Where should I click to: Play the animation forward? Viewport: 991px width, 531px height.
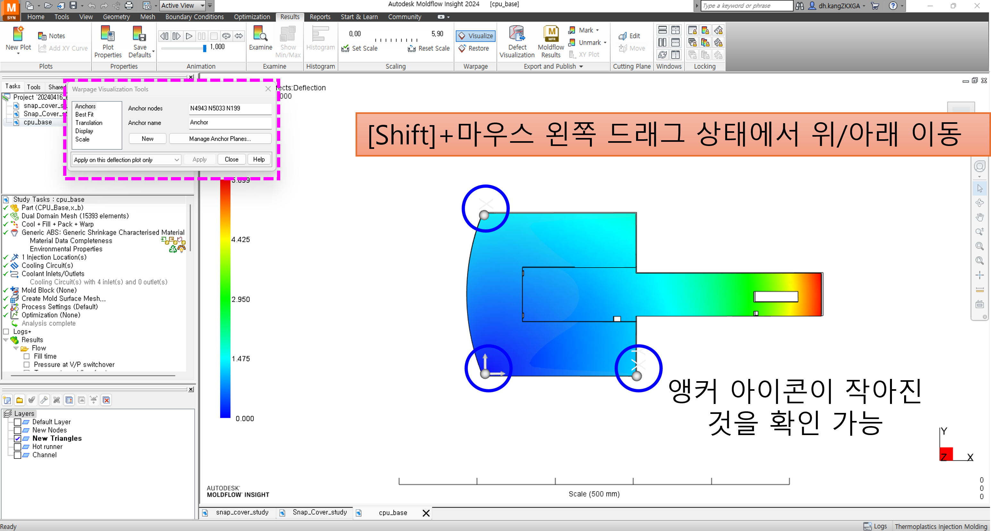[x=189, y=36]
